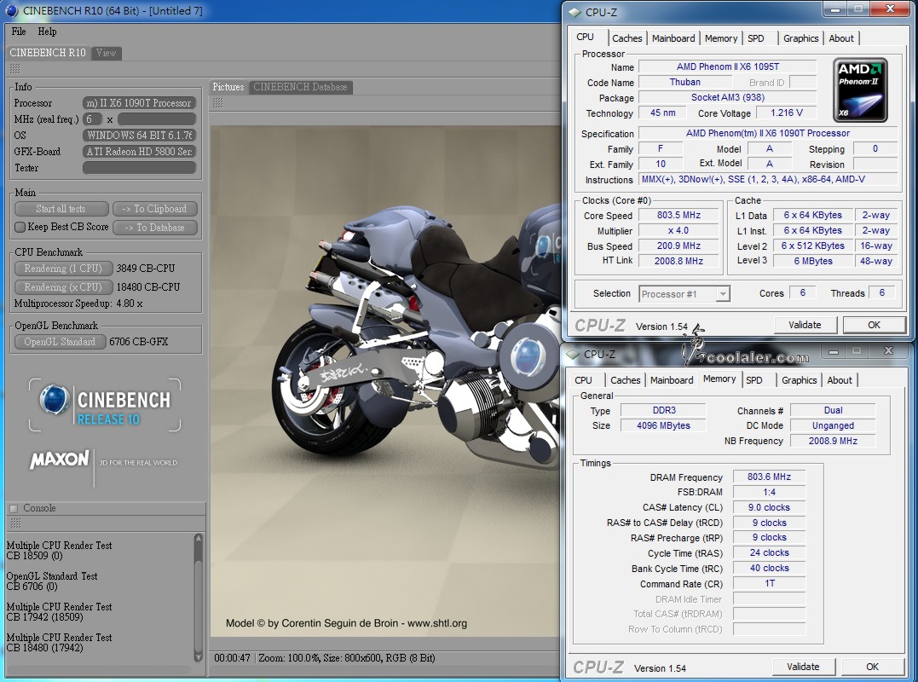The width and height of the screenshot is (918, 682).
Task: Open SPD tab in top CPU-Z window
Action: click(x=756, y=38)
